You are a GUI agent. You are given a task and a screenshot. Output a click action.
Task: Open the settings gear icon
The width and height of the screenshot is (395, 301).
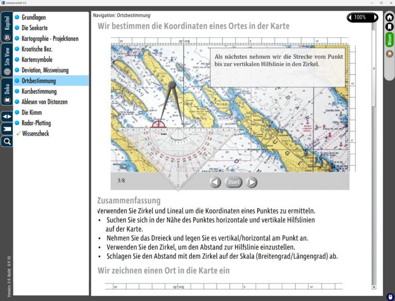389,54
